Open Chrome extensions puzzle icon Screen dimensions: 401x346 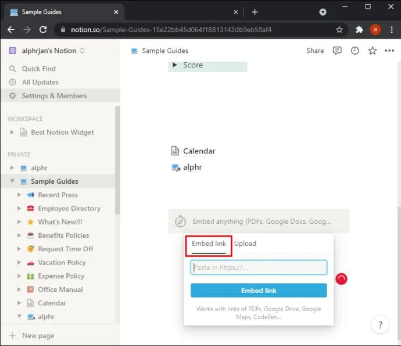(x=359, y=30)
